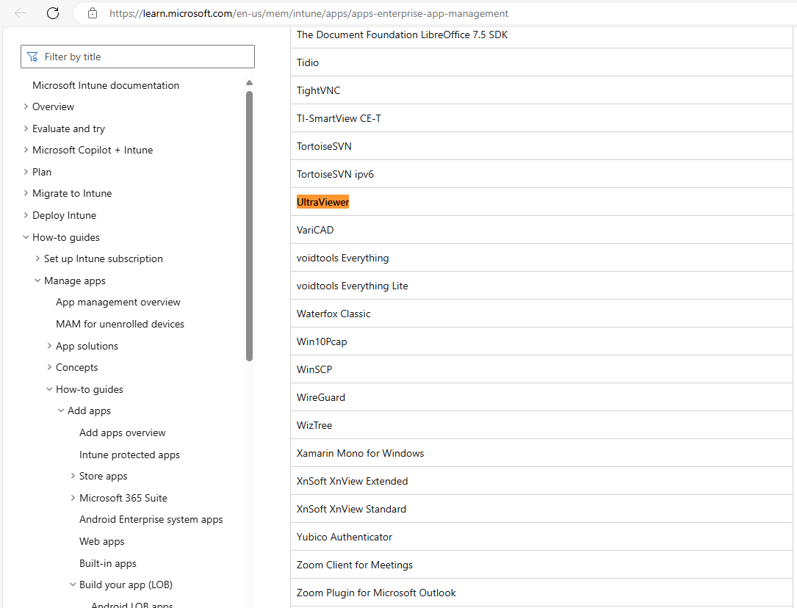
Task: Click XnSoft XnView Standard row
Action: (x=541, y=510)
